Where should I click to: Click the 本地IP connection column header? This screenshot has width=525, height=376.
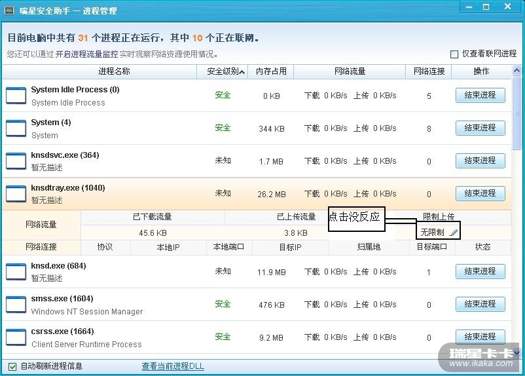(x=168, y=248)
